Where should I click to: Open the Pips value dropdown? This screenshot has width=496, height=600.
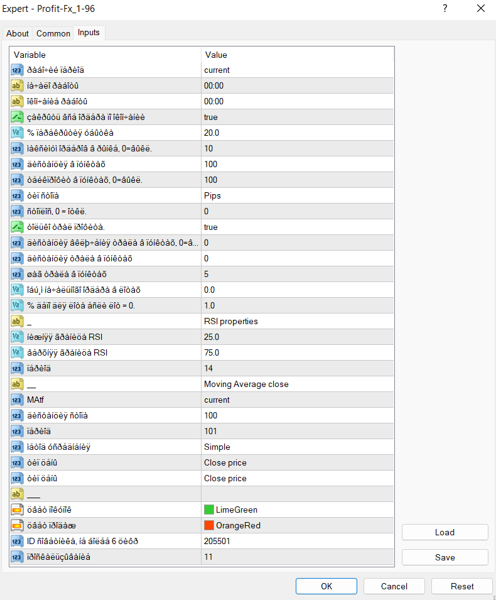coord(297,195)
